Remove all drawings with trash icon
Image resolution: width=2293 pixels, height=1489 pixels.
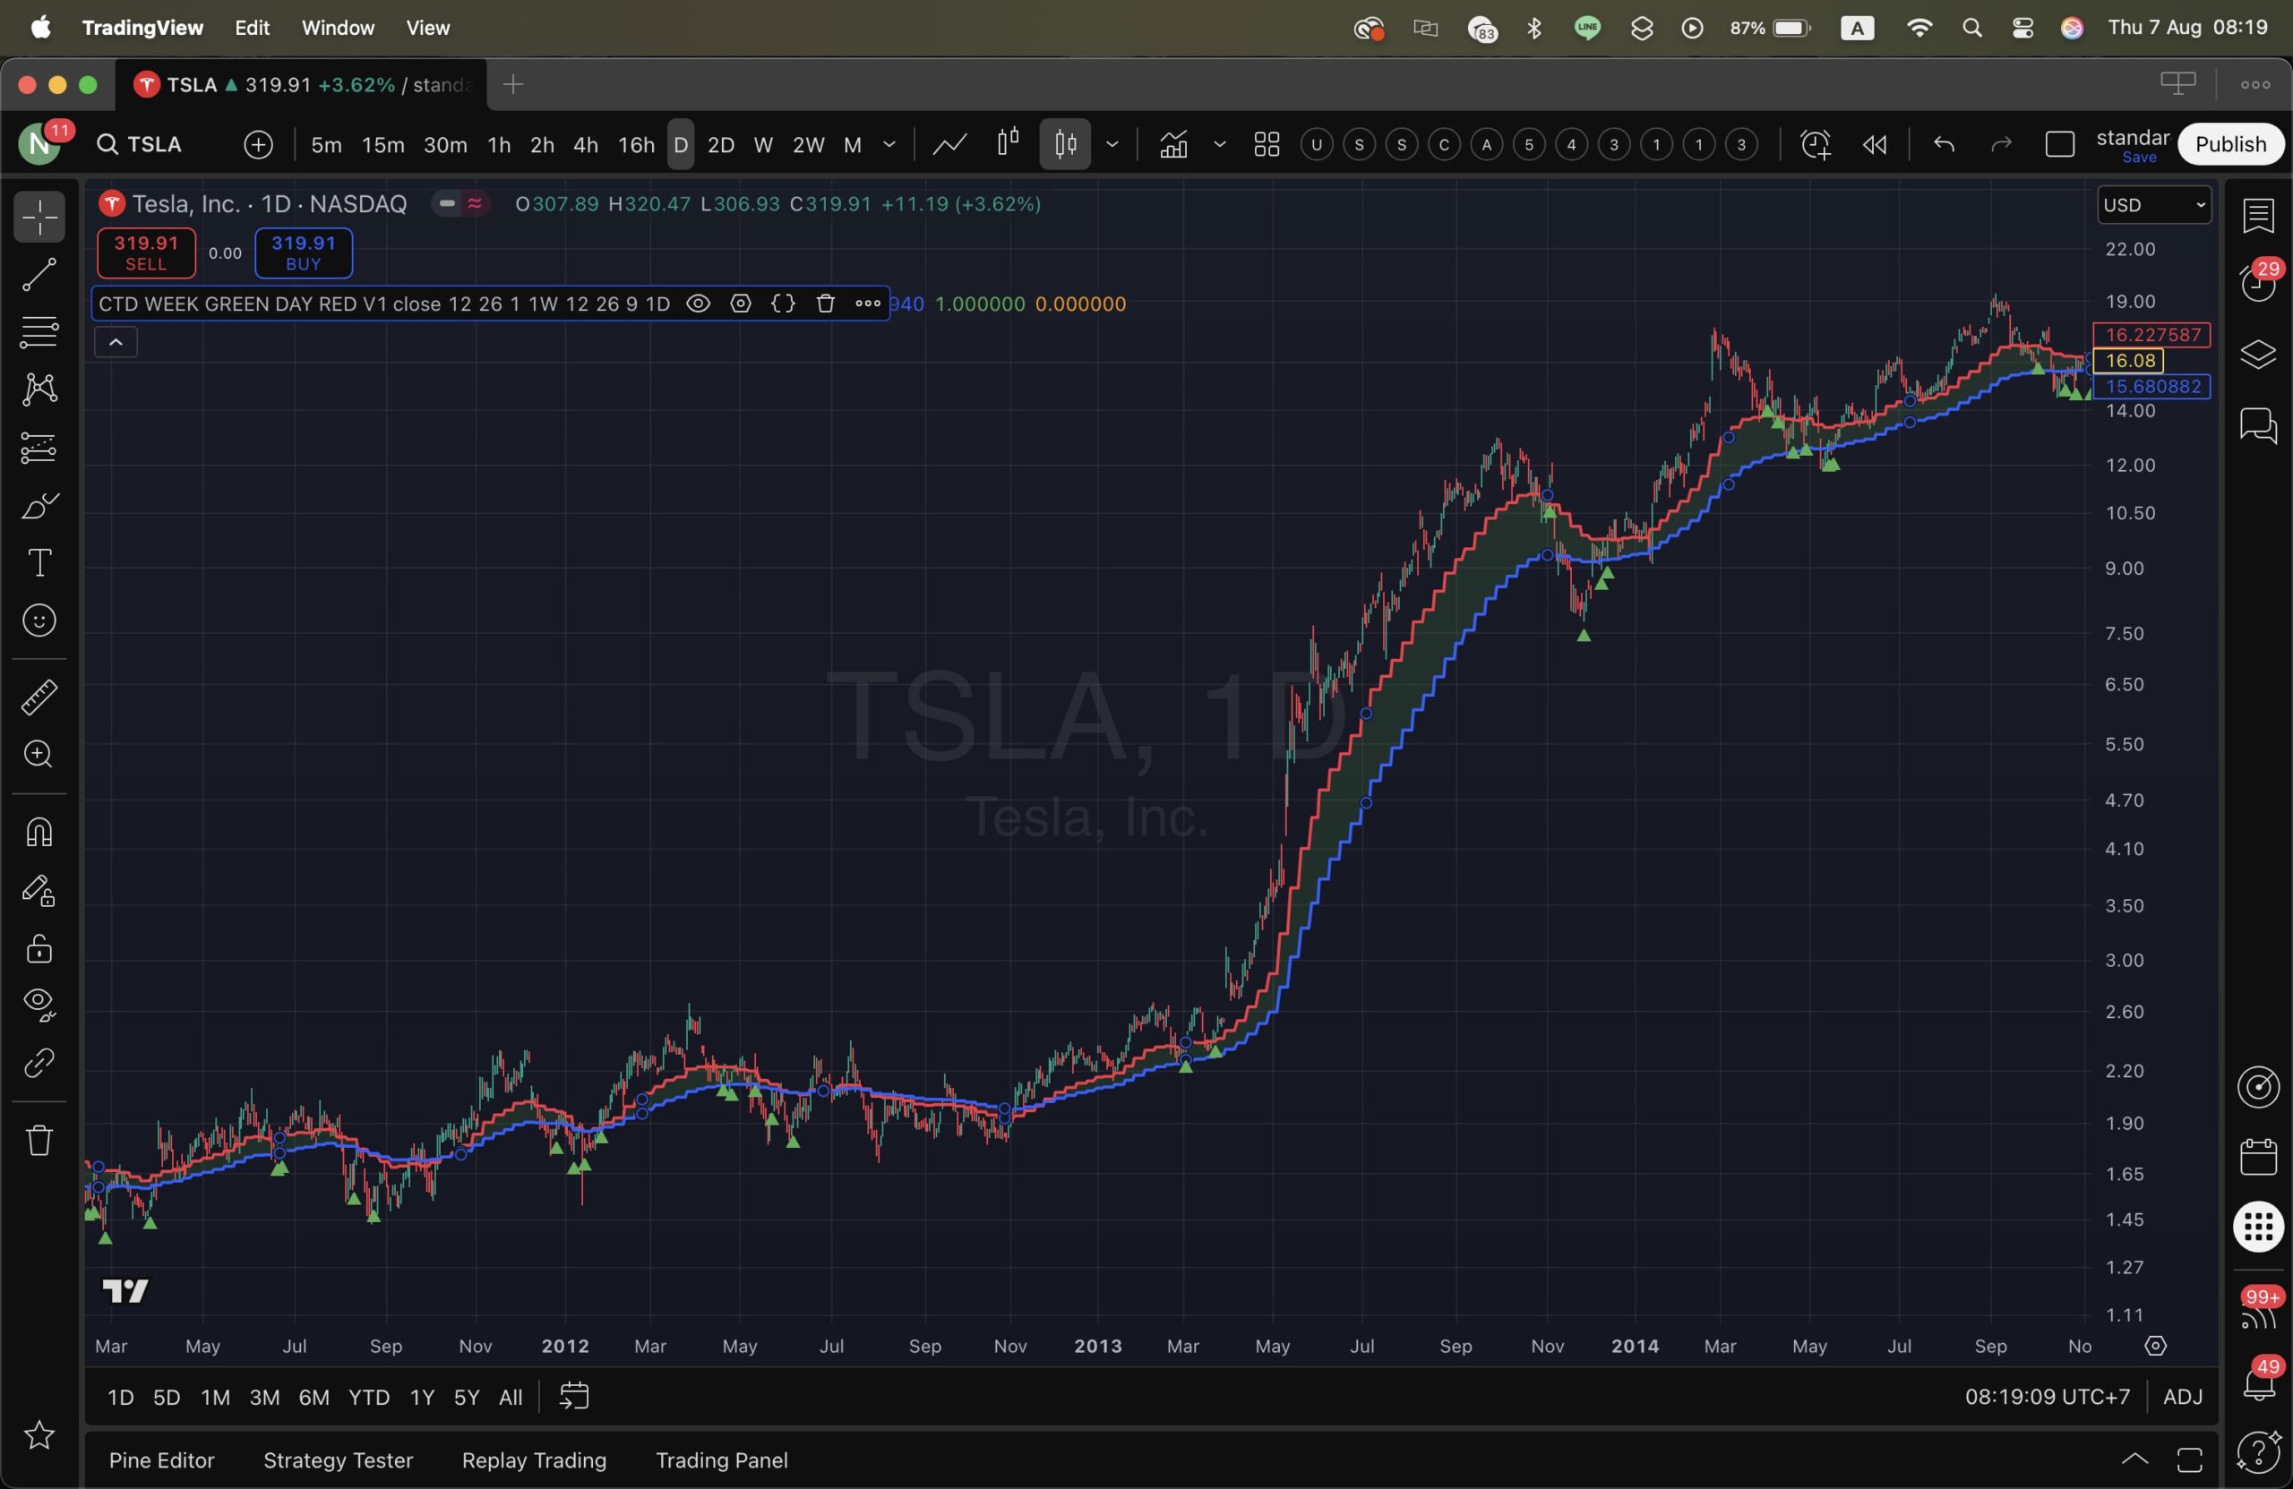tap(39, 1141)
